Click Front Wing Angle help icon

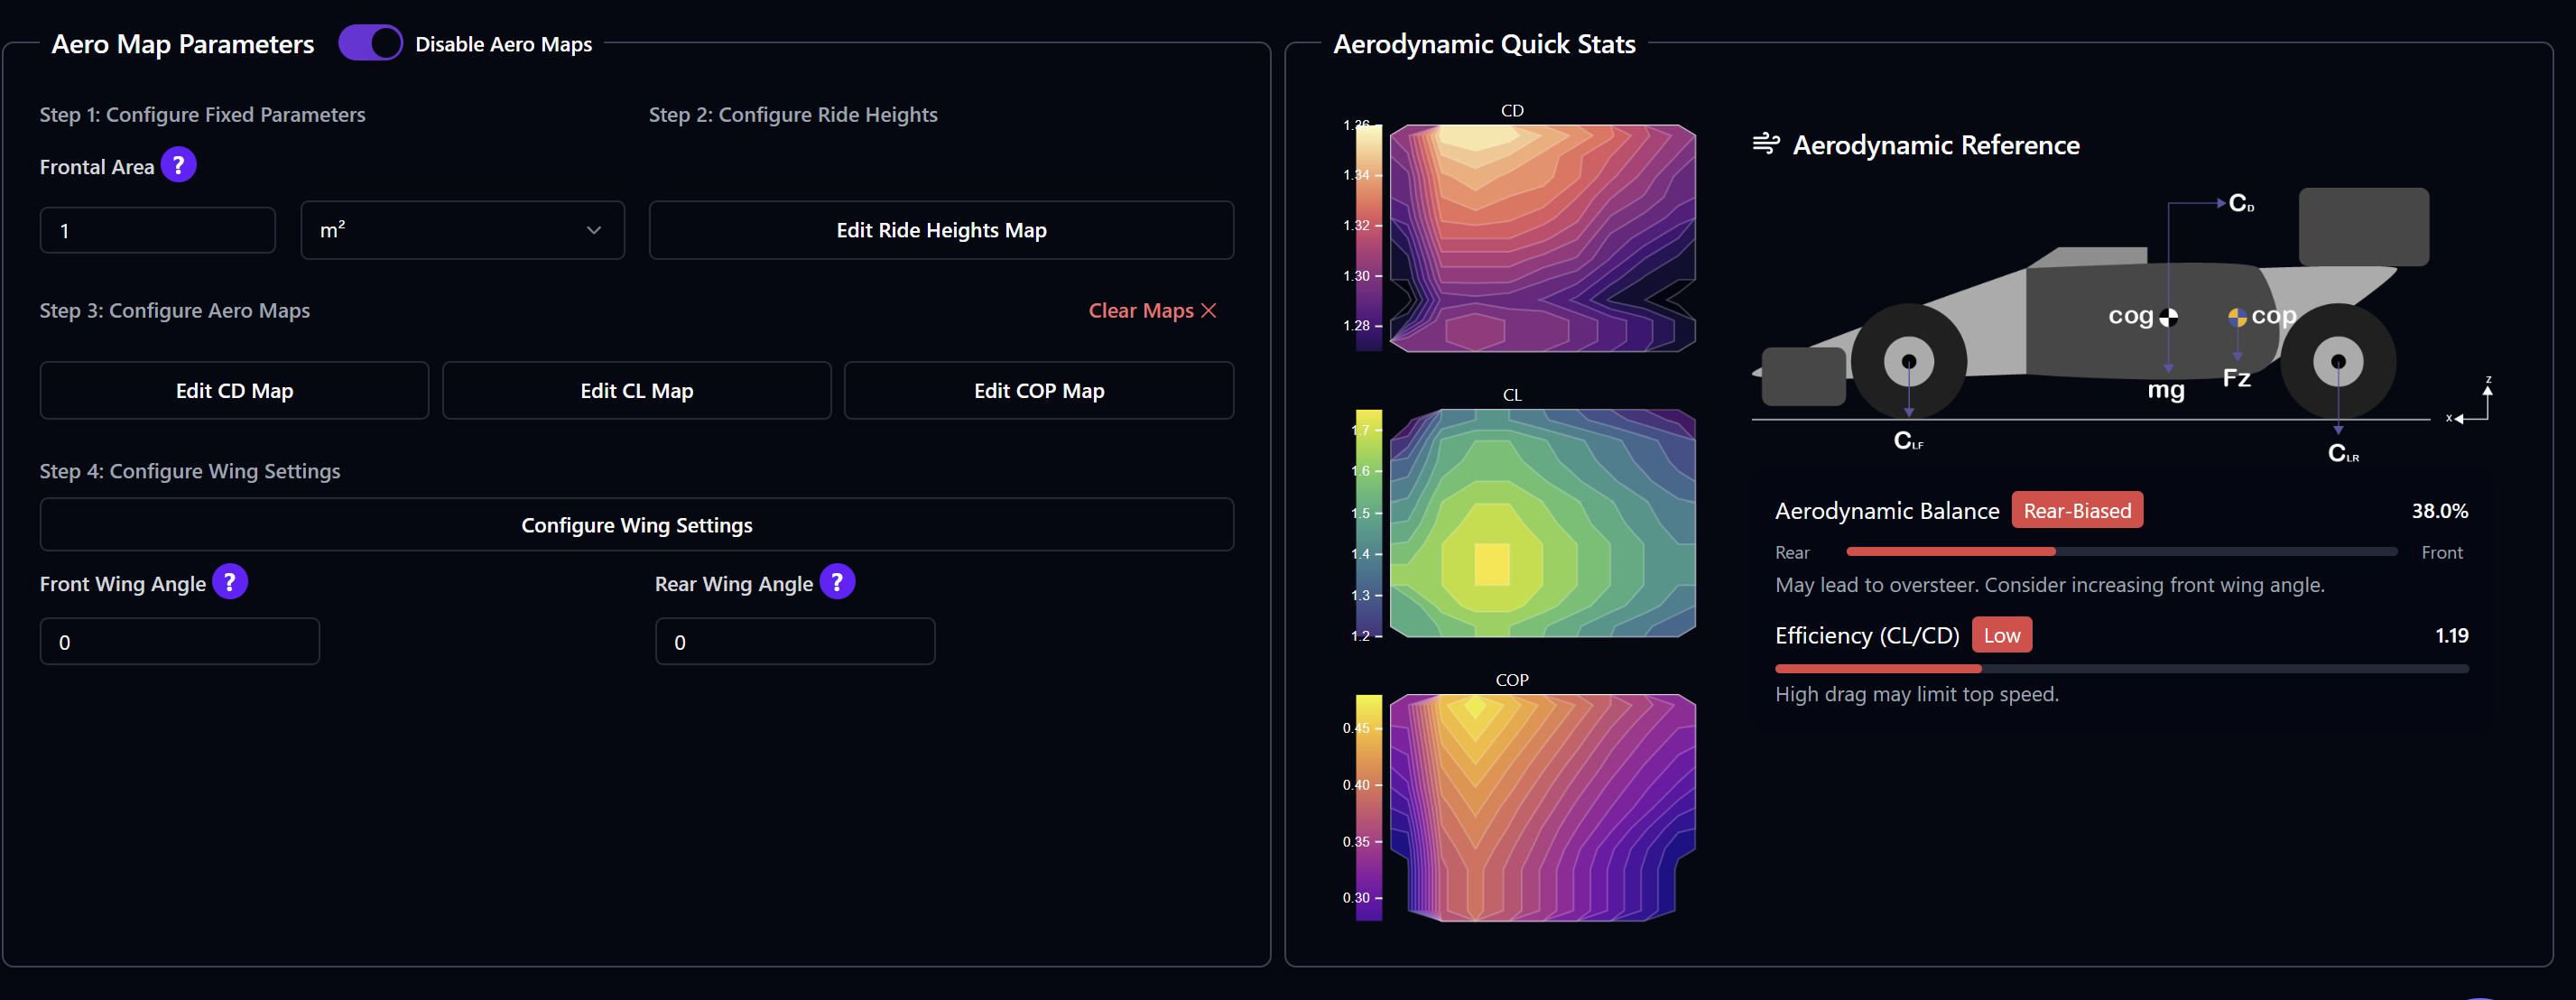click(230, 582)
